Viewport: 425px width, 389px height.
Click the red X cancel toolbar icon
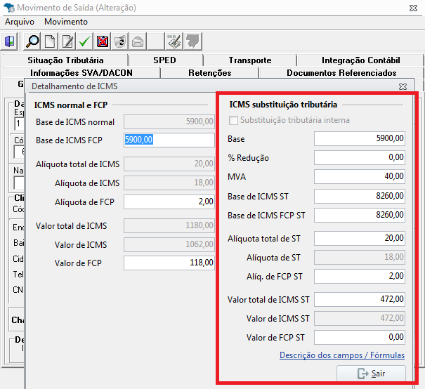pyautogui.click(x=103, y=41)
